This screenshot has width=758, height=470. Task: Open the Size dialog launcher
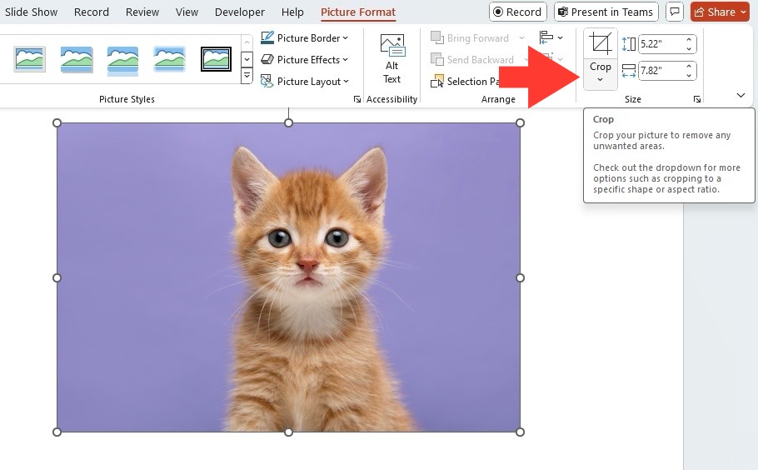coord(697,99)
